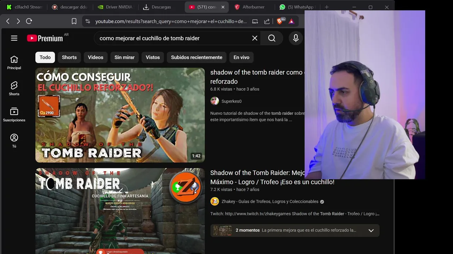The height and width of the screenshot is (254, 453).
Task: Click the Brave Rewards triangle icon
Action: pos(291,21)
